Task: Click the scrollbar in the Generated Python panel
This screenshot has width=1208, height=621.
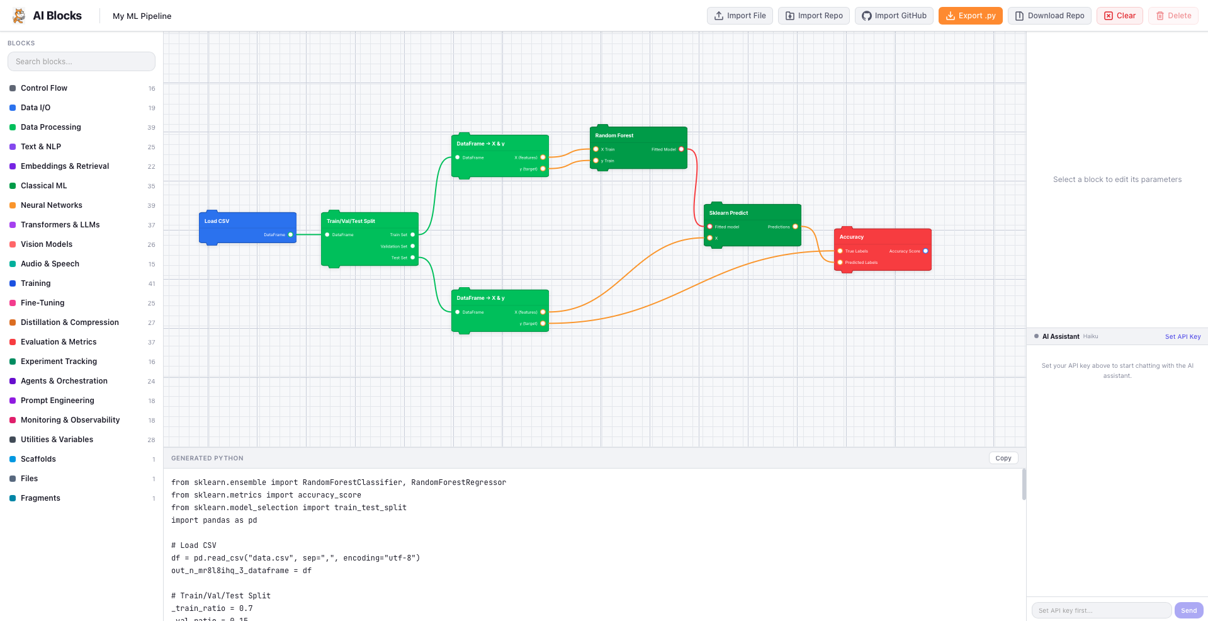Action: (x=1024, y=484)
